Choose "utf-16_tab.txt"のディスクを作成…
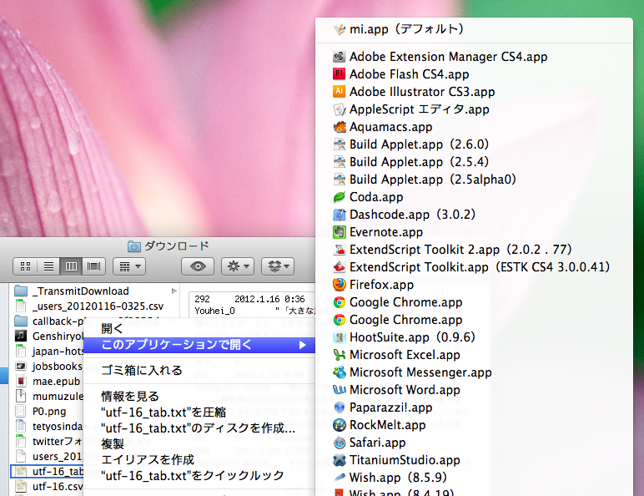Image resolution: width=644 pixels, height=496 pixels. (x=199, y=428)
